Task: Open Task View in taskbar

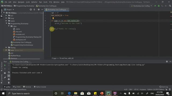Action: click(x=62, y=93)
